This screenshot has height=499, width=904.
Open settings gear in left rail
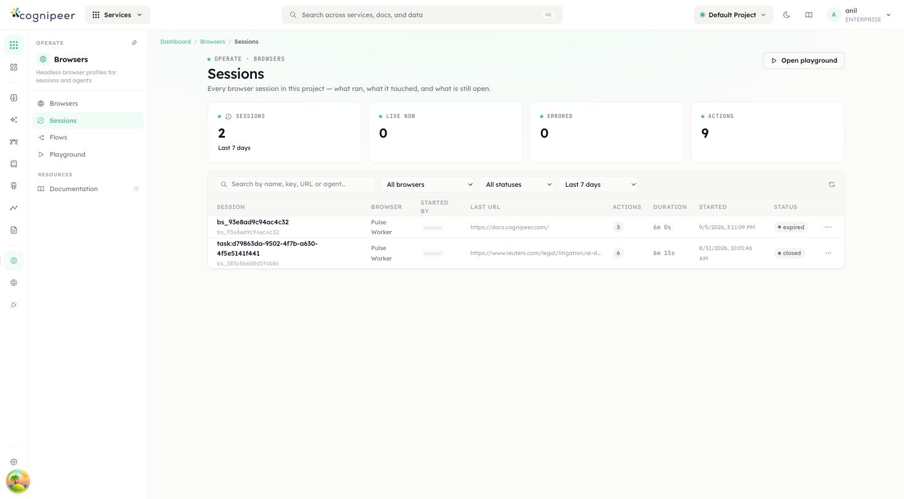coord(14,462)
